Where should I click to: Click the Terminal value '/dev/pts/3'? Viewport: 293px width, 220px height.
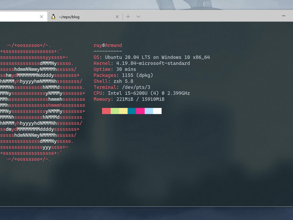(x=136, y=87)
